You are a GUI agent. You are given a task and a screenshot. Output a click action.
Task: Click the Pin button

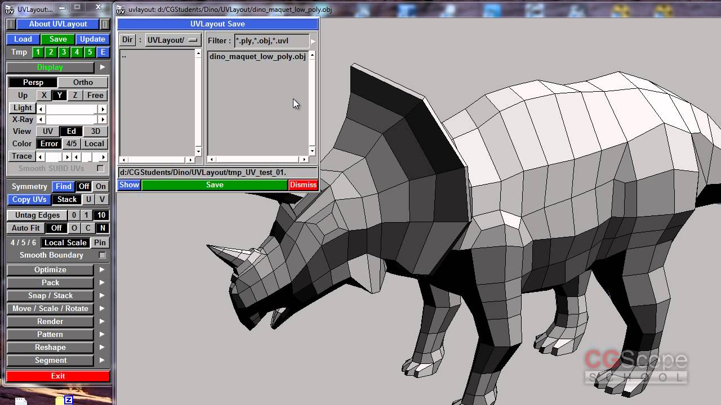(100, 243)
